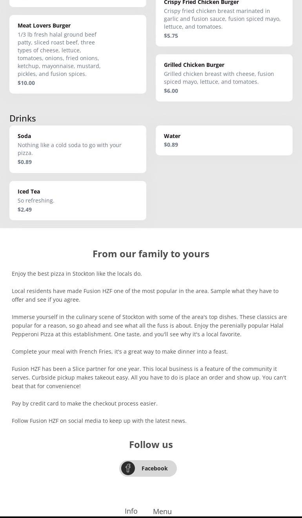Switch to the Menu tab

[162, 511]
